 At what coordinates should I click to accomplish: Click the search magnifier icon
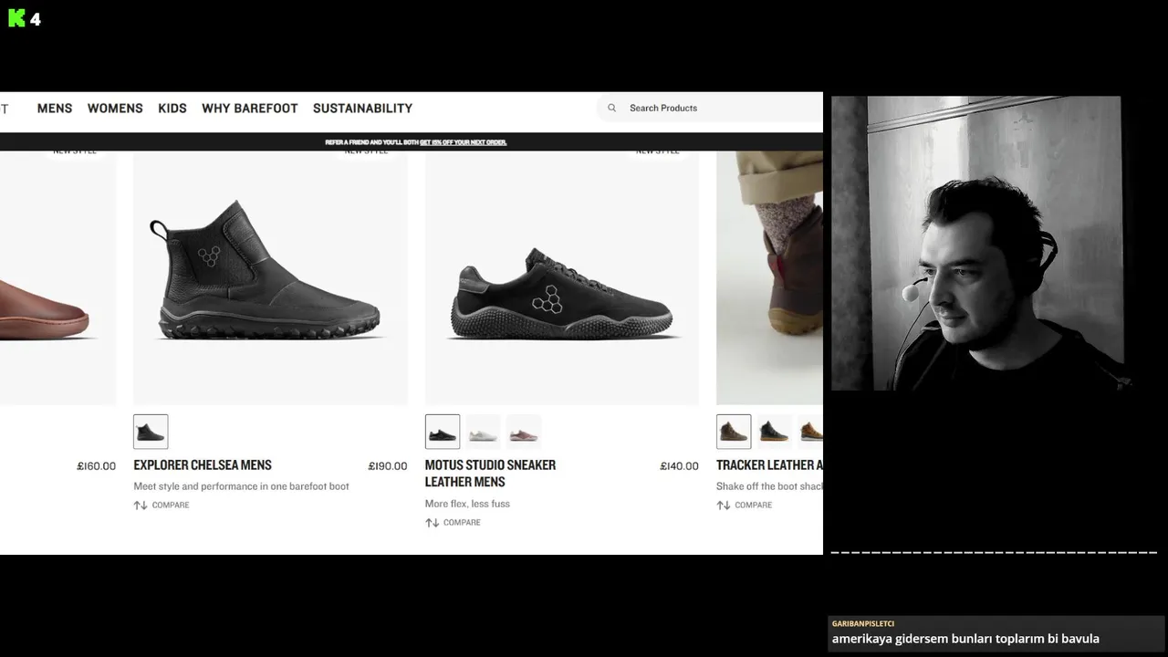611,108
